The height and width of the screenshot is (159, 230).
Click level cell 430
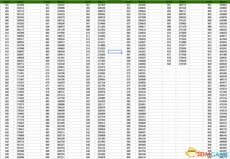7,95
